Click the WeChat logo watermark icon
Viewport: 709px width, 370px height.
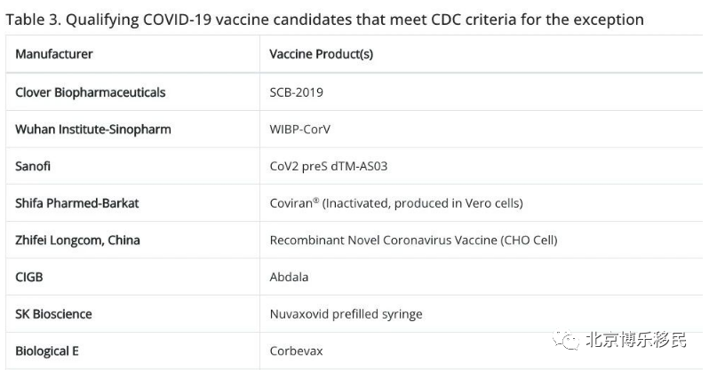click(566, 339)
